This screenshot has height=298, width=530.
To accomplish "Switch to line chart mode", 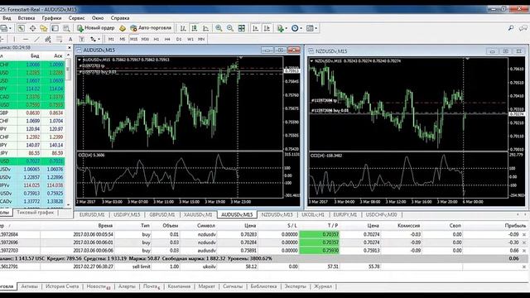I will [205, 28].
